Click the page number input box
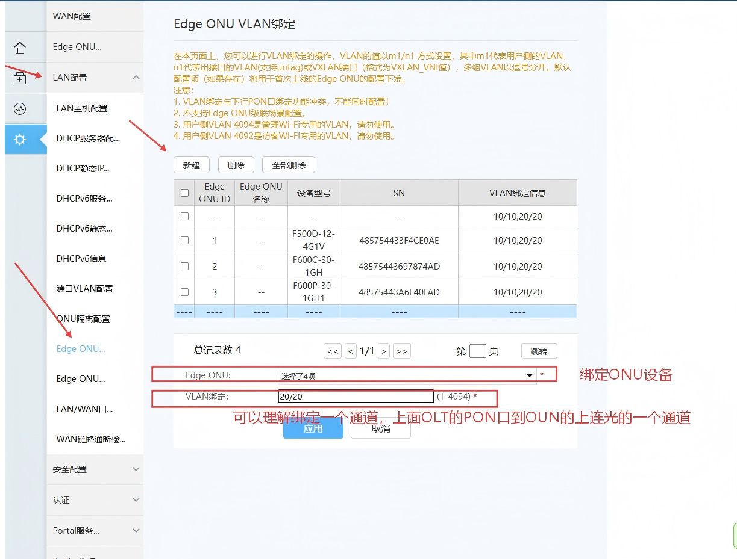The height and width of the screenshot is (559, 737). click(477, 351)
